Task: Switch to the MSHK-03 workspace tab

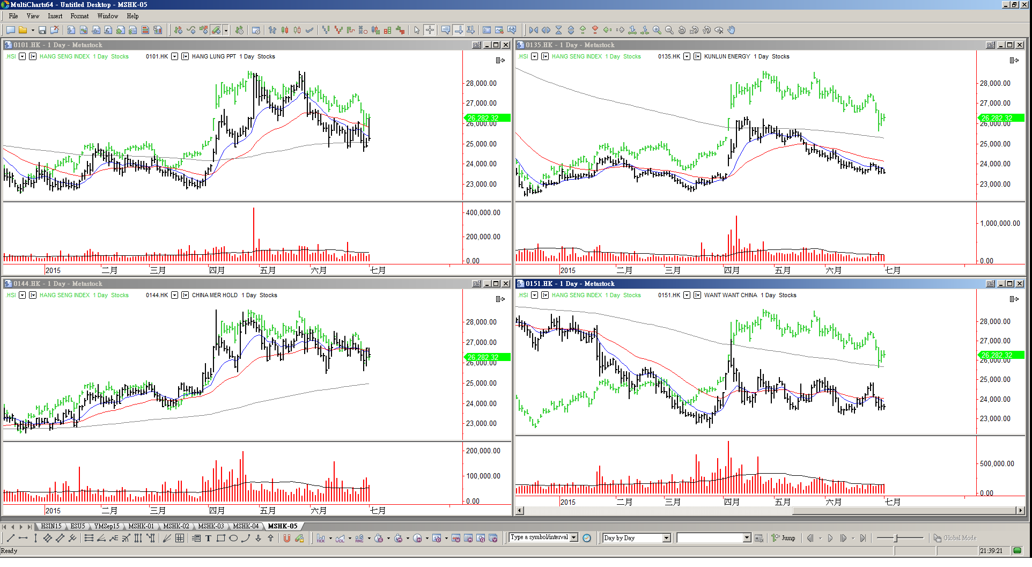Action: pos(211,526)
